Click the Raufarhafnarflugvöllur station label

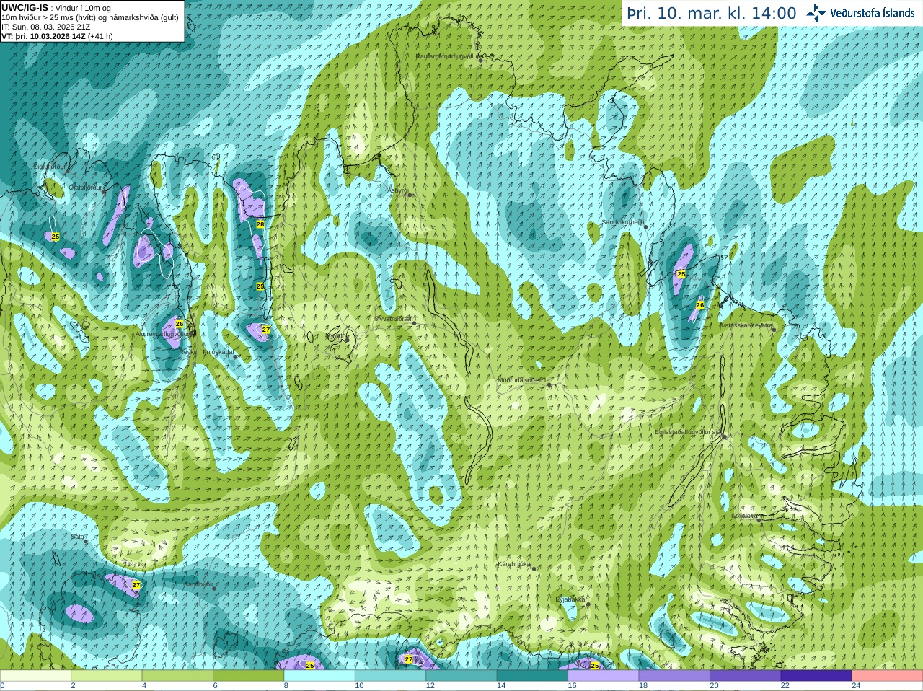click(x=447, y=56)
